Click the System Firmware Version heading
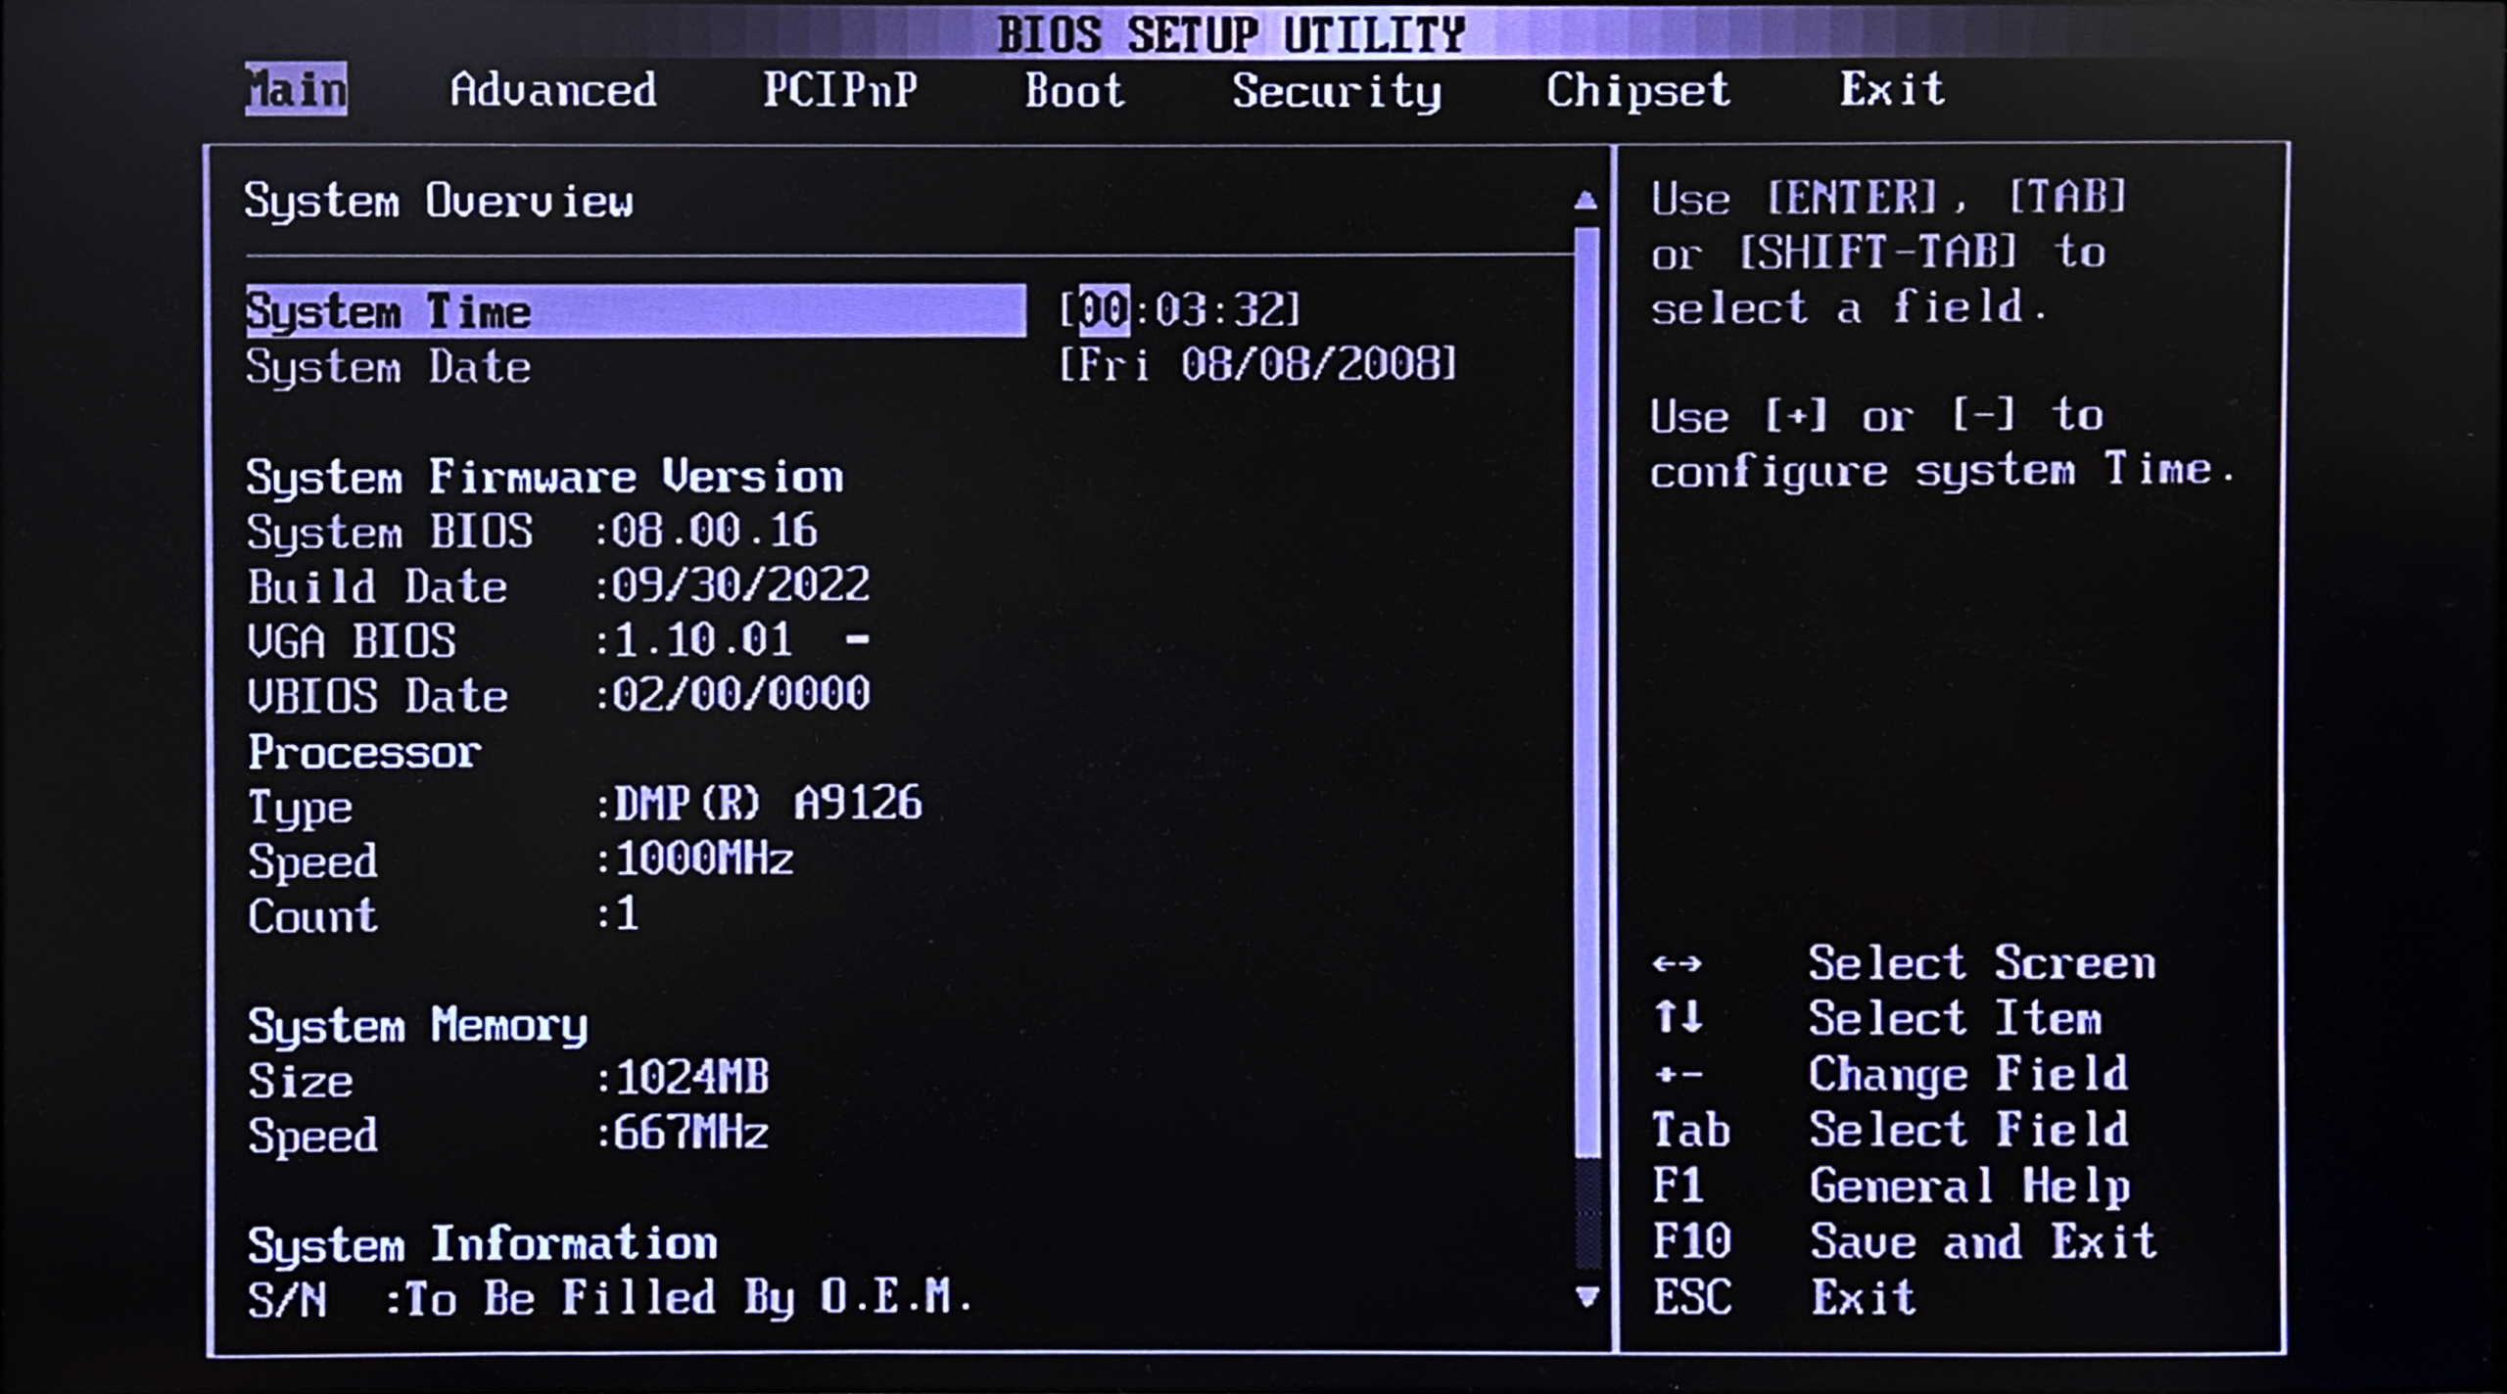This screenshot has height=1394, width=2507. (x=544, y=477)
